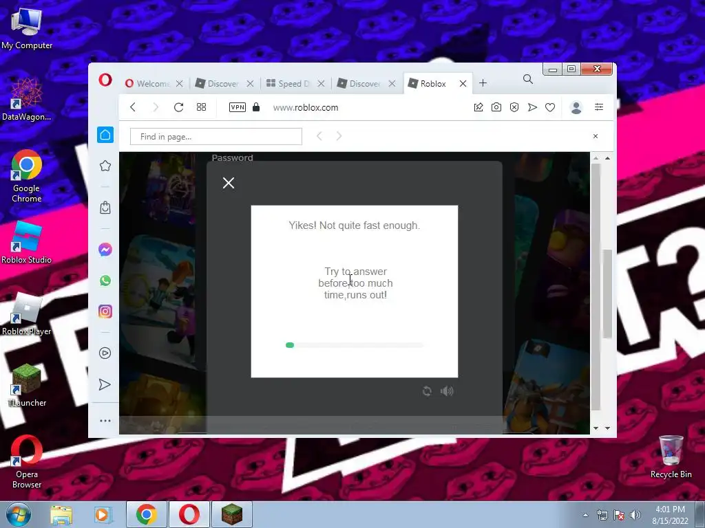
Task: Switch to audio challenge speaker icon
Action: 447,391
